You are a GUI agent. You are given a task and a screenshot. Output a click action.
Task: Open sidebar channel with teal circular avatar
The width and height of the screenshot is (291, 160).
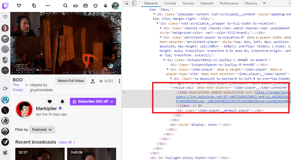click(x=5, y=100)
